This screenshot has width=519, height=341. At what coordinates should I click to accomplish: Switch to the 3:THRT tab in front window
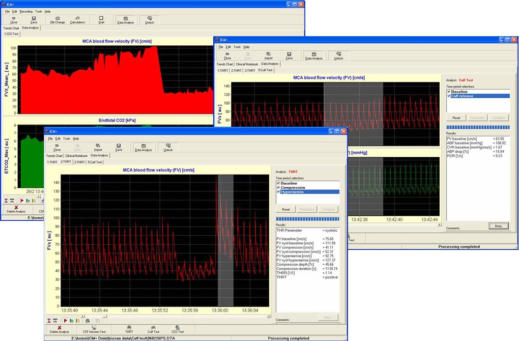[x=79, y=162]
